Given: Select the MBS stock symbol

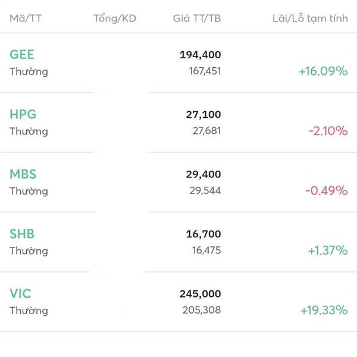Looking at the screenshot, I should (x=23, y=174).
